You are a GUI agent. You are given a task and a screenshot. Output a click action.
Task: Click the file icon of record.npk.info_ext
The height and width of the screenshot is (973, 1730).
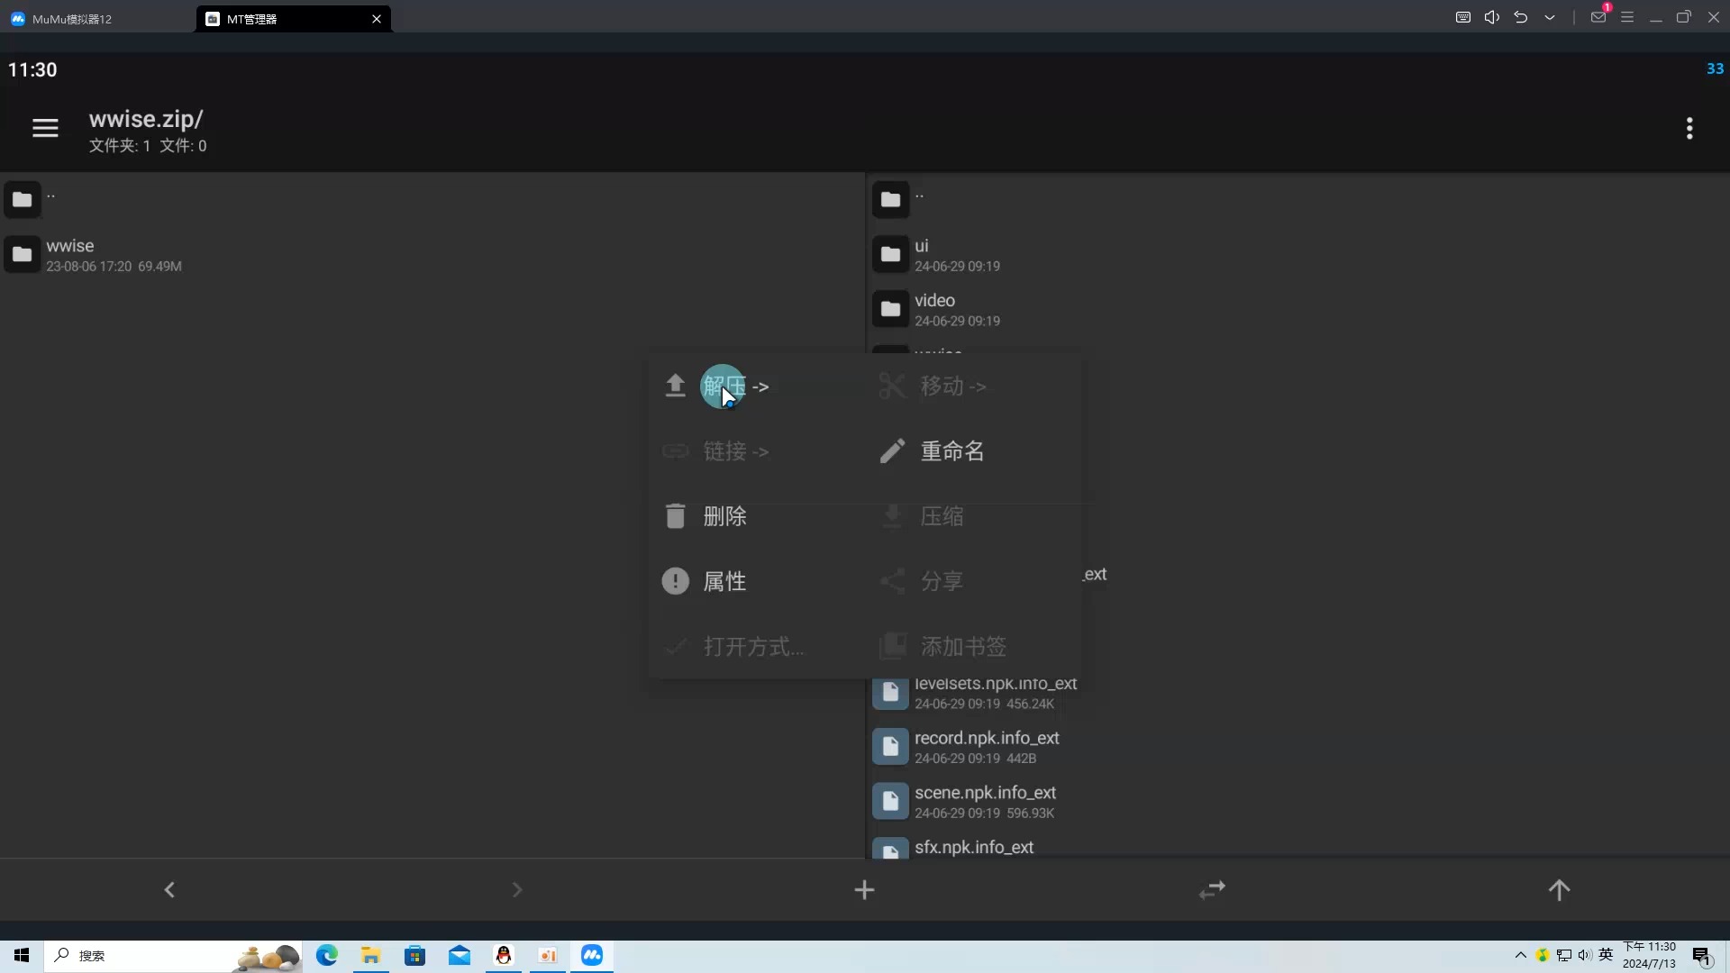(x=890, y=747)
